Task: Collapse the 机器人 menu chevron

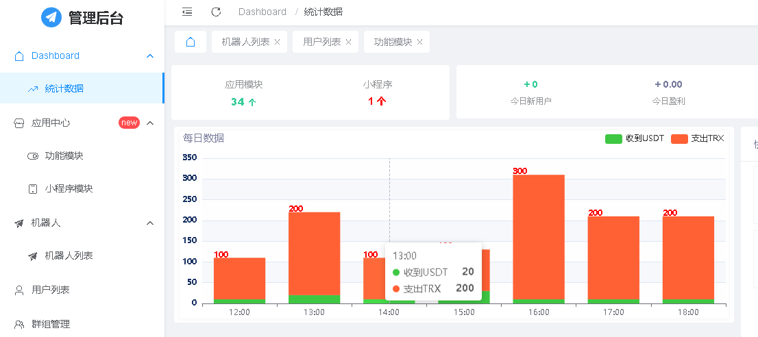Action: coord(150,223)
